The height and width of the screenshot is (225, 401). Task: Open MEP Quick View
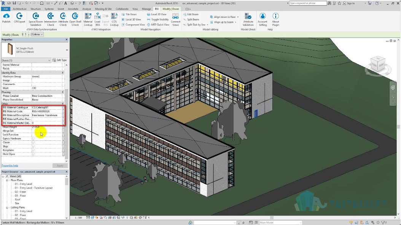click(x=158, y=25)
